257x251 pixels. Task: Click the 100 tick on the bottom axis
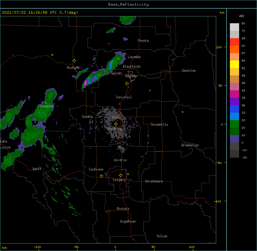(x=192, y=247)
